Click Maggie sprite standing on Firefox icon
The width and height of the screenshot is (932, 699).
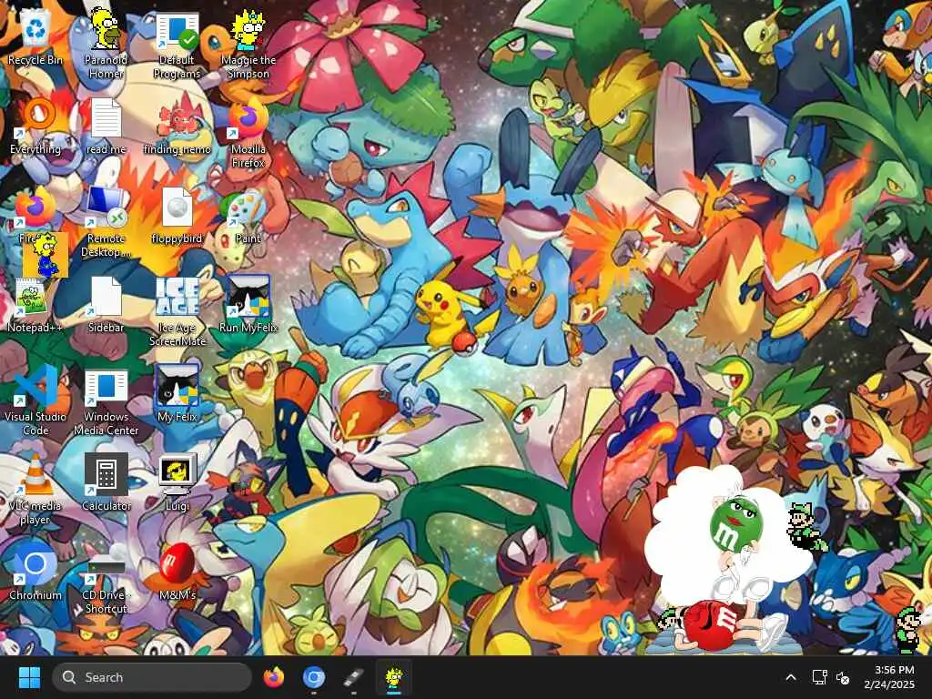pyautogui.click(x=45, y=256)
